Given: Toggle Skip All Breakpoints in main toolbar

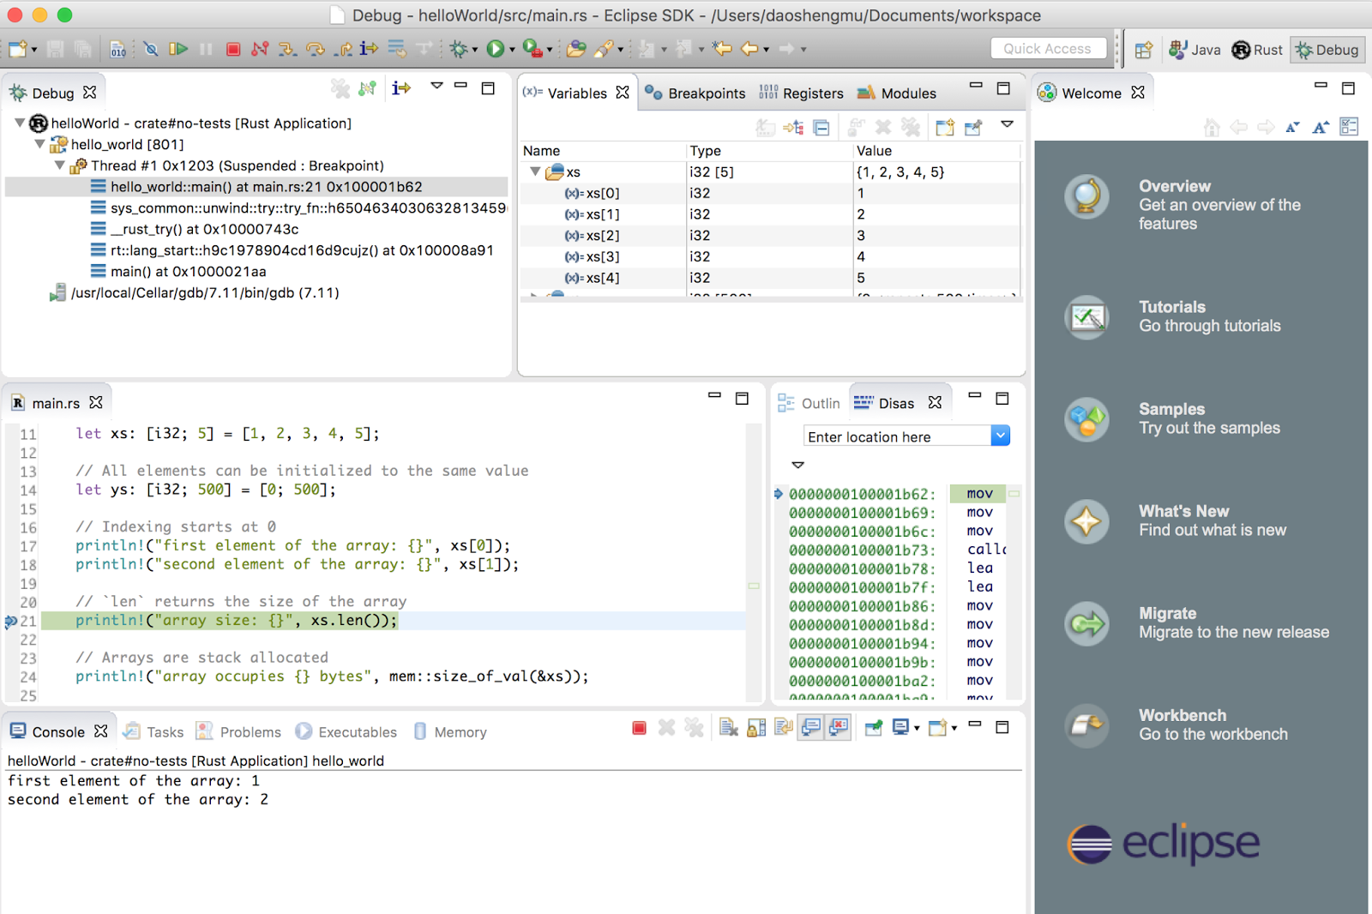Looking at the screenshot, I should [x=151, y=49].
